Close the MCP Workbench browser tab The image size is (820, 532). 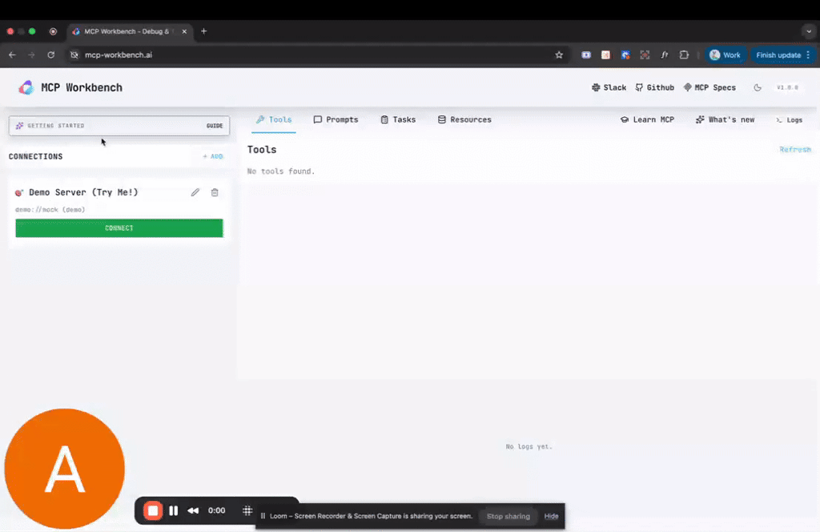[184, 31]
